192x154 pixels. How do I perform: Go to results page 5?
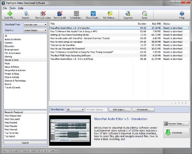pyautogui.click(x=186, y=103)
